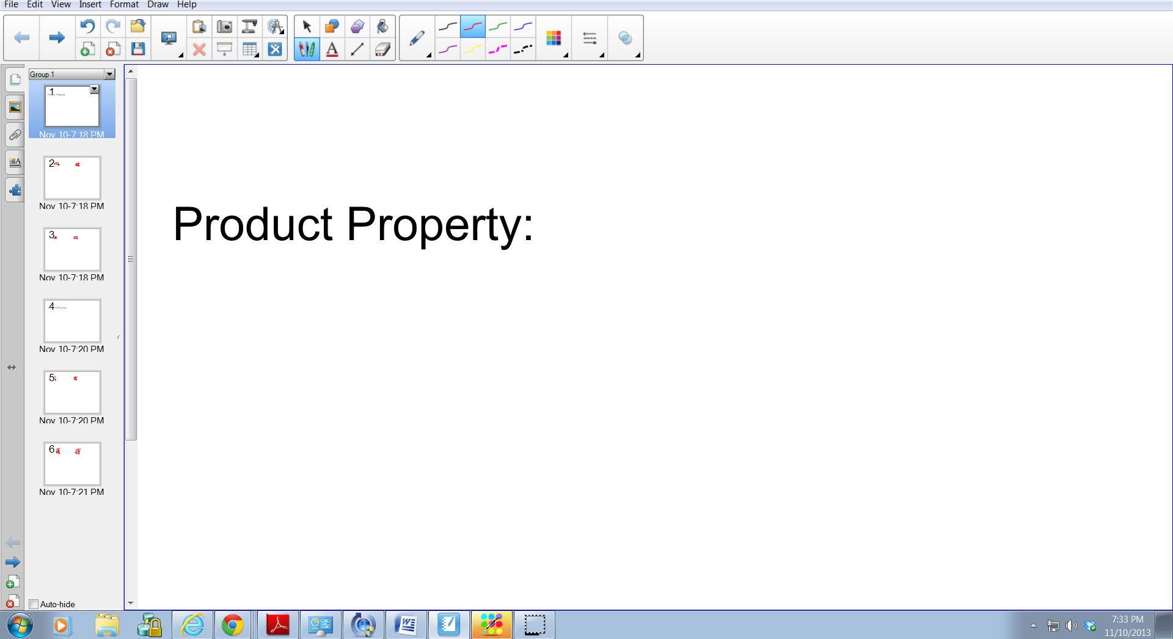
Task: Open the Gallery sidebar tab
Action: click(x=14, y=106)
